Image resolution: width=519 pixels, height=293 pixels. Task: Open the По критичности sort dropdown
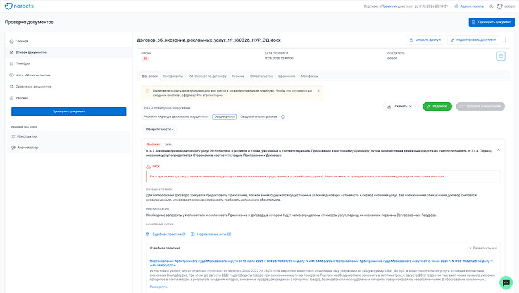tap(160, 129)
